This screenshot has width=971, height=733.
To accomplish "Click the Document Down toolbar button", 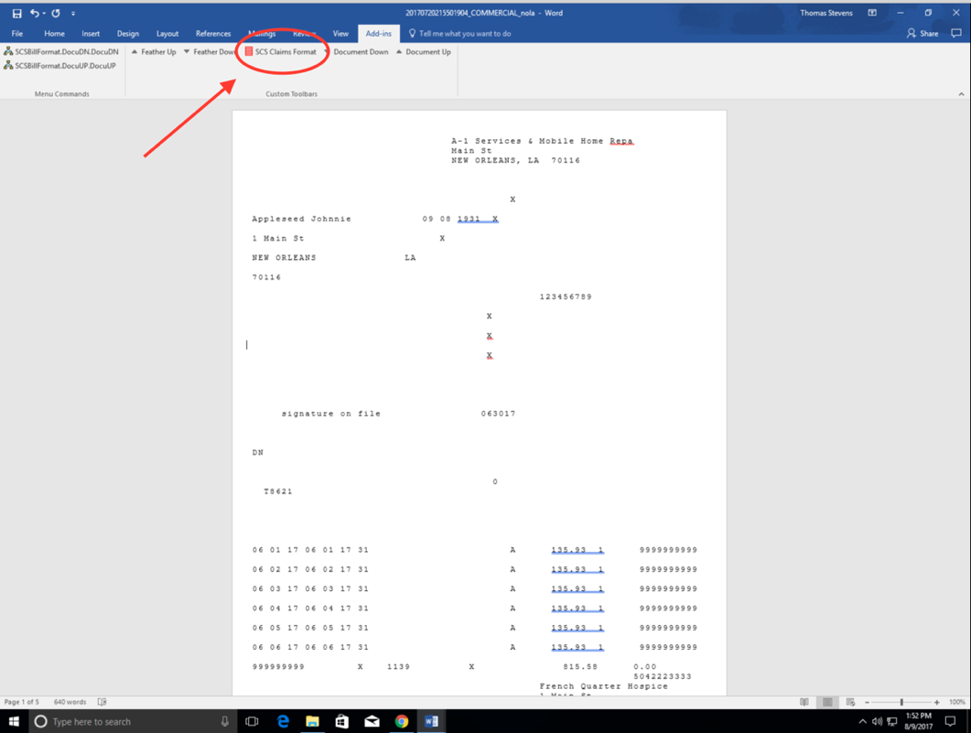I will point(357,52).
